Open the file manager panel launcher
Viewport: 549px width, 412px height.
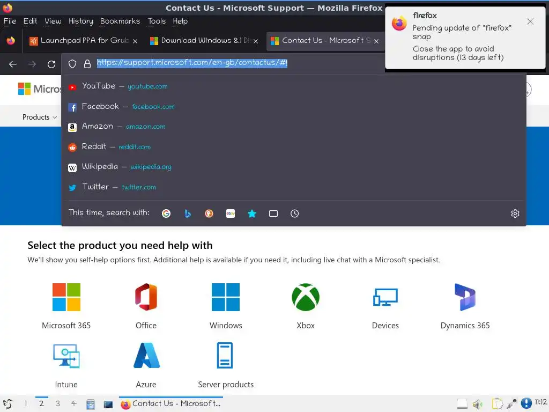(x=90, y=404)
